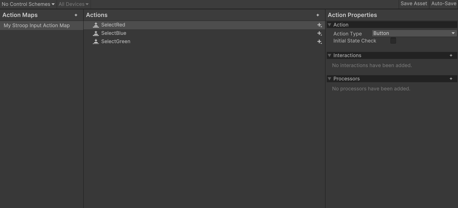This screenshot has height=208, width=458.
Task: Select the SelectBlue action label
Action: pyautogui.click(x=114, y=33)
